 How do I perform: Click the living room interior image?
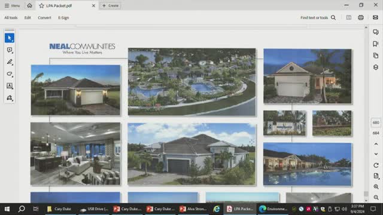pos(75,154)
